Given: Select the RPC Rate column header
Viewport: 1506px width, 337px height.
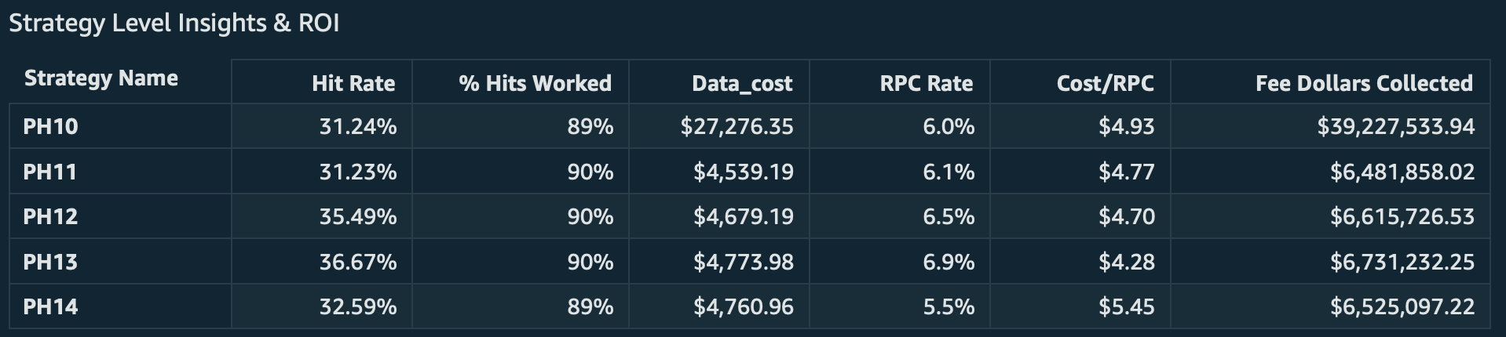Looking at the screenshot, I should pyautogui.click(x=926, y=83).
